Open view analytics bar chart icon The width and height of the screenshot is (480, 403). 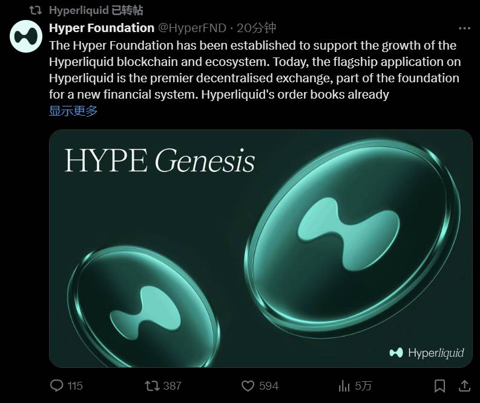[x=344, y=385]
